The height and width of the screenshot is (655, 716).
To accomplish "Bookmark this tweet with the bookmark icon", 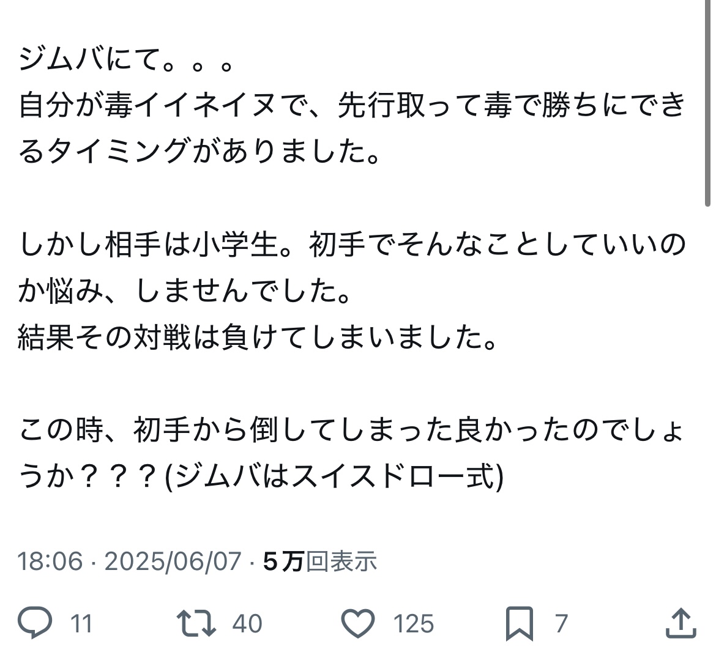I will (520, 623).
